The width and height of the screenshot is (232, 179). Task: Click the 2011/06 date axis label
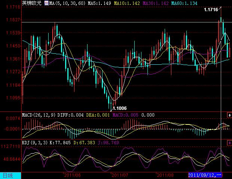[x=72, y=175]
